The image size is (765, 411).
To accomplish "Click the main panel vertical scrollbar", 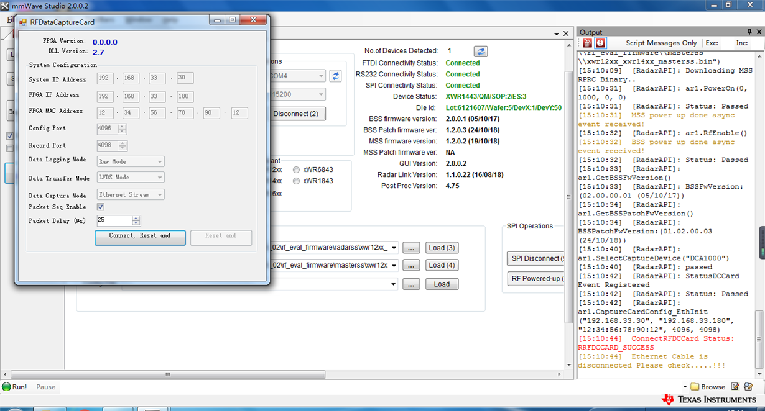I will [568, 197].
